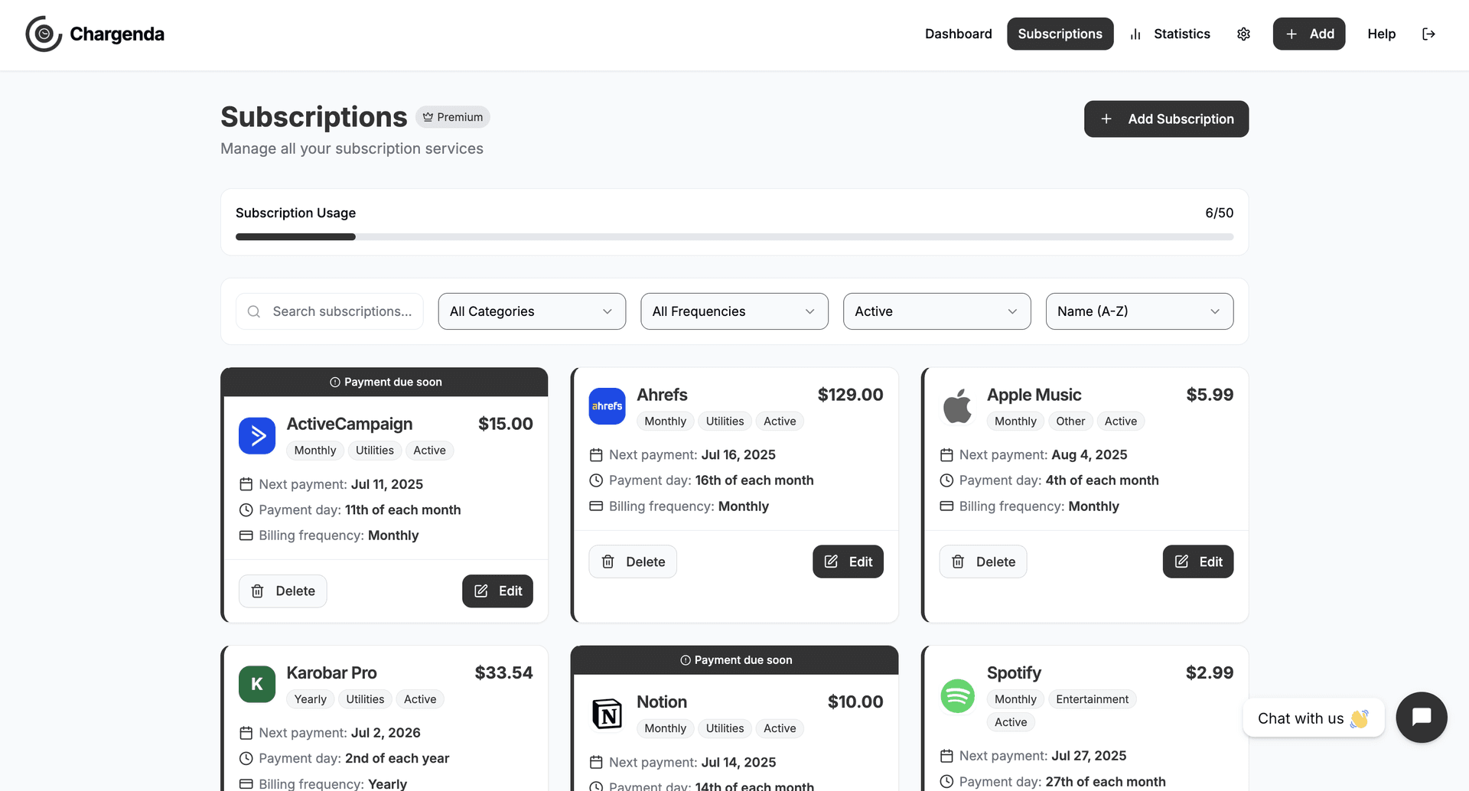Viewport: 1469px width, 791px height.
Task: Click the ActiveCampaign subscription title
Action: point(349,424)
